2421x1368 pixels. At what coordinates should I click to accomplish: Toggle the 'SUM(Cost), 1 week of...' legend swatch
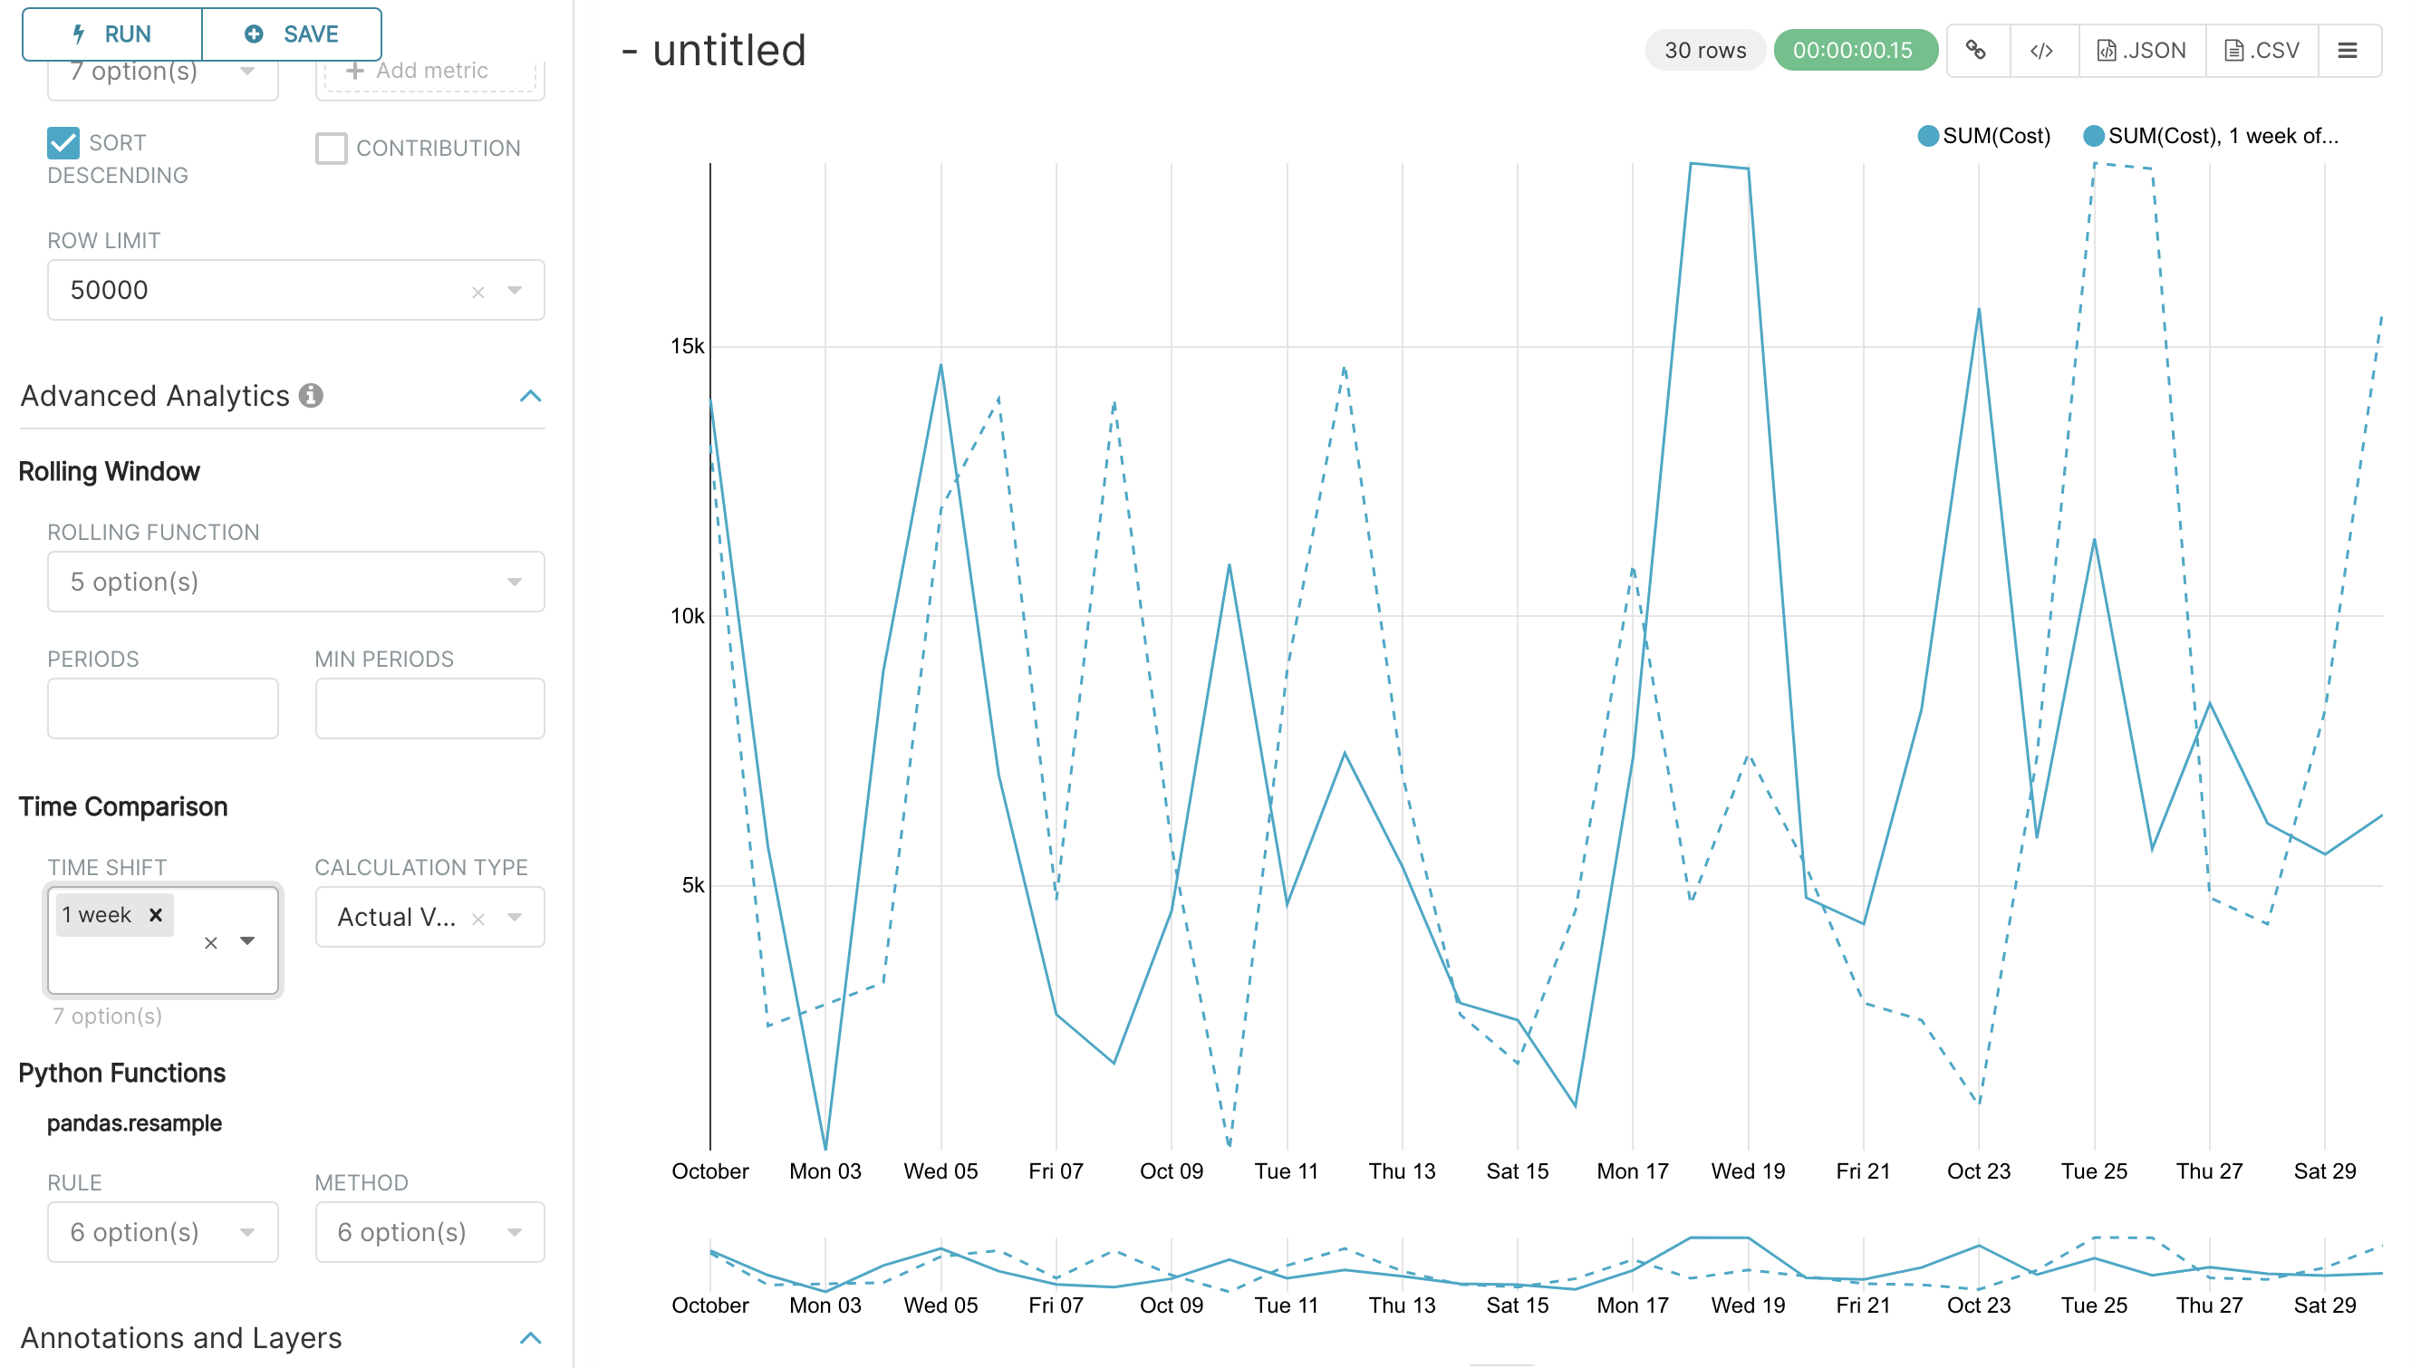(x=2093, y=136)
